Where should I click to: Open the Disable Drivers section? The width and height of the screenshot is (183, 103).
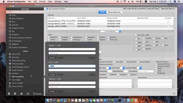pyautogui.click(x=18, y=28)
